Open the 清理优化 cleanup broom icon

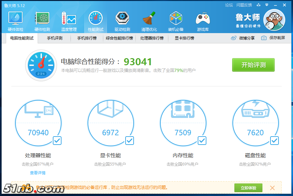click(x=149, y=19)
